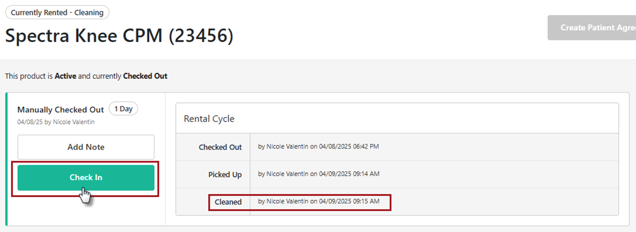This screenshot has width=636, height=232.
Task: Click the Create Patient Agreement button
Action: [x=592, y=27]
